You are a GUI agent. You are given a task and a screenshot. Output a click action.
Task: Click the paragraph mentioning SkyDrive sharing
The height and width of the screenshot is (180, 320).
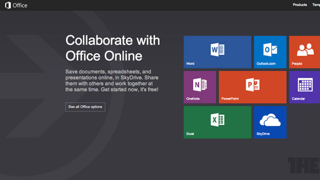point(112,81)
